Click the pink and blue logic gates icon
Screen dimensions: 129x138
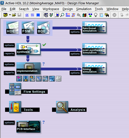click(x=19, y=79)
